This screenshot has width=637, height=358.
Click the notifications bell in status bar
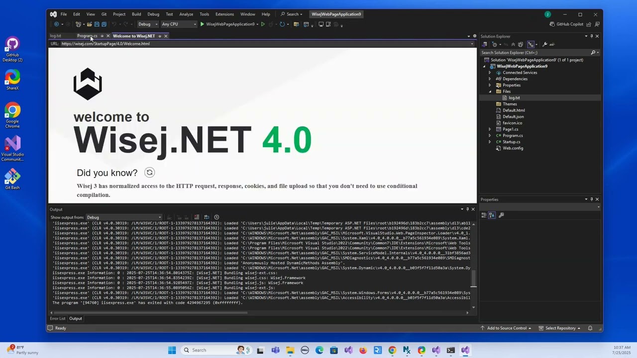click(x=590, y=328)
